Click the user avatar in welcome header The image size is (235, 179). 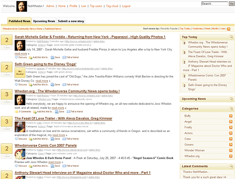pyautogui.click(x=22, y=6)
